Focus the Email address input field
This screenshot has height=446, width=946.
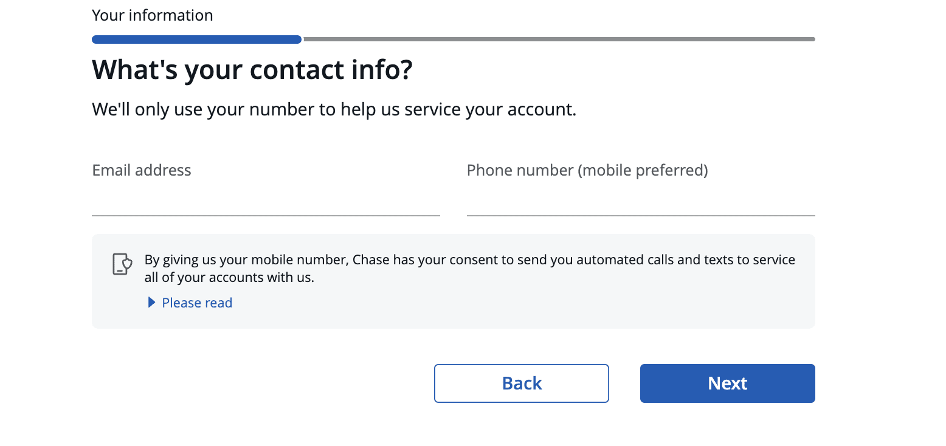pyautogui.click(x=266, y=200)
